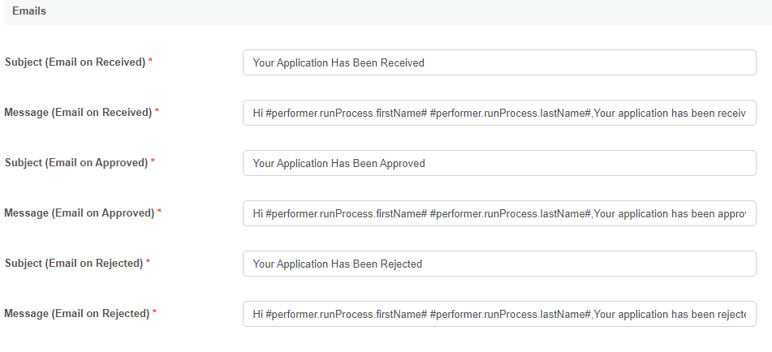Click the Emails section header
The height and width of the screenshot is (352, 772).
[x=29, y=11]
